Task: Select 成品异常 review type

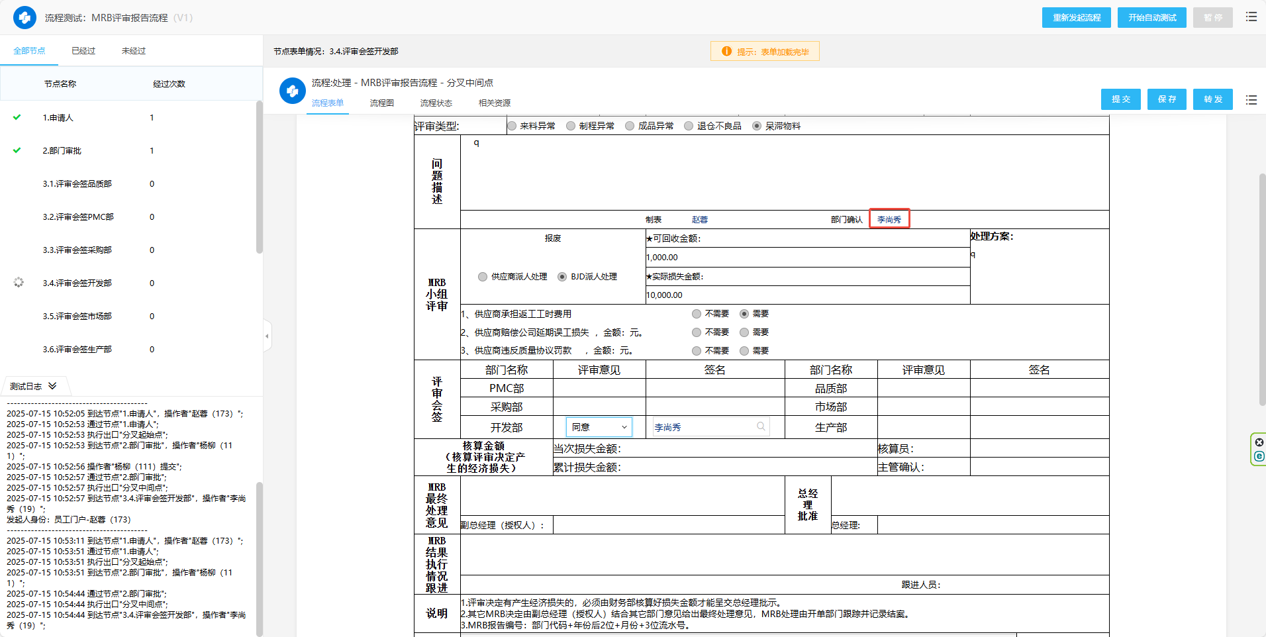Action: tap(630, 126)
